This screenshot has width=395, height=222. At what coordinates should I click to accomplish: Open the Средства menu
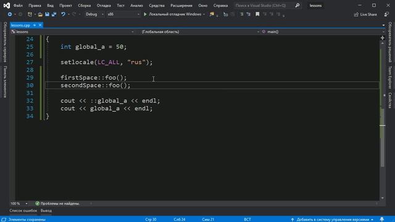click(156, 6)
